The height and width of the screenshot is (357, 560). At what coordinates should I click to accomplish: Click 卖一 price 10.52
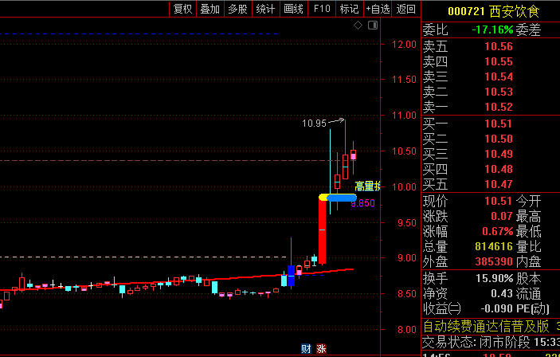point(498,107)
